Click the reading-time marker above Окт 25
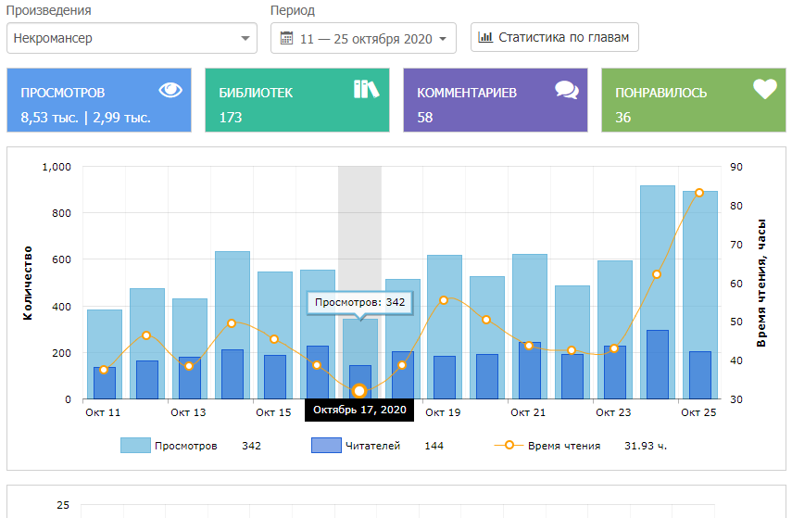Screen dimensions: 792x518 coord(699,193)
